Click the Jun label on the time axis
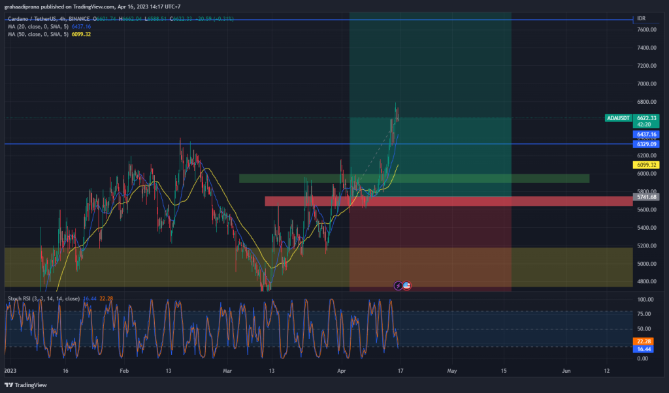 pos(566,371)
